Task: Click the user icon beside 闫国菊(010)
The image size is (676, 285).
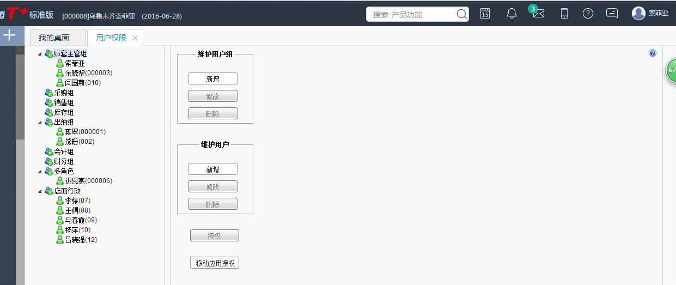Action: point(60,83)
